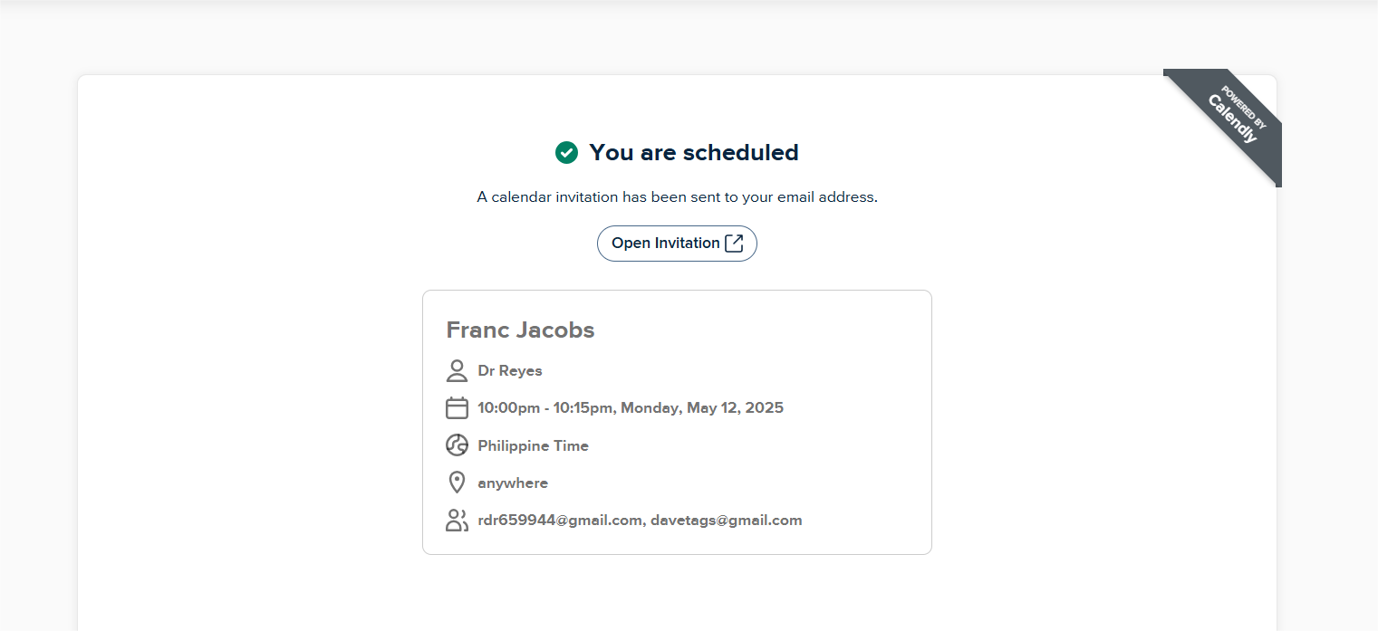Image resolution: width=1378 pixels, height=631 pixels.
Task: Click the calendar icon next to the date
Action: (x=457, y=408)
